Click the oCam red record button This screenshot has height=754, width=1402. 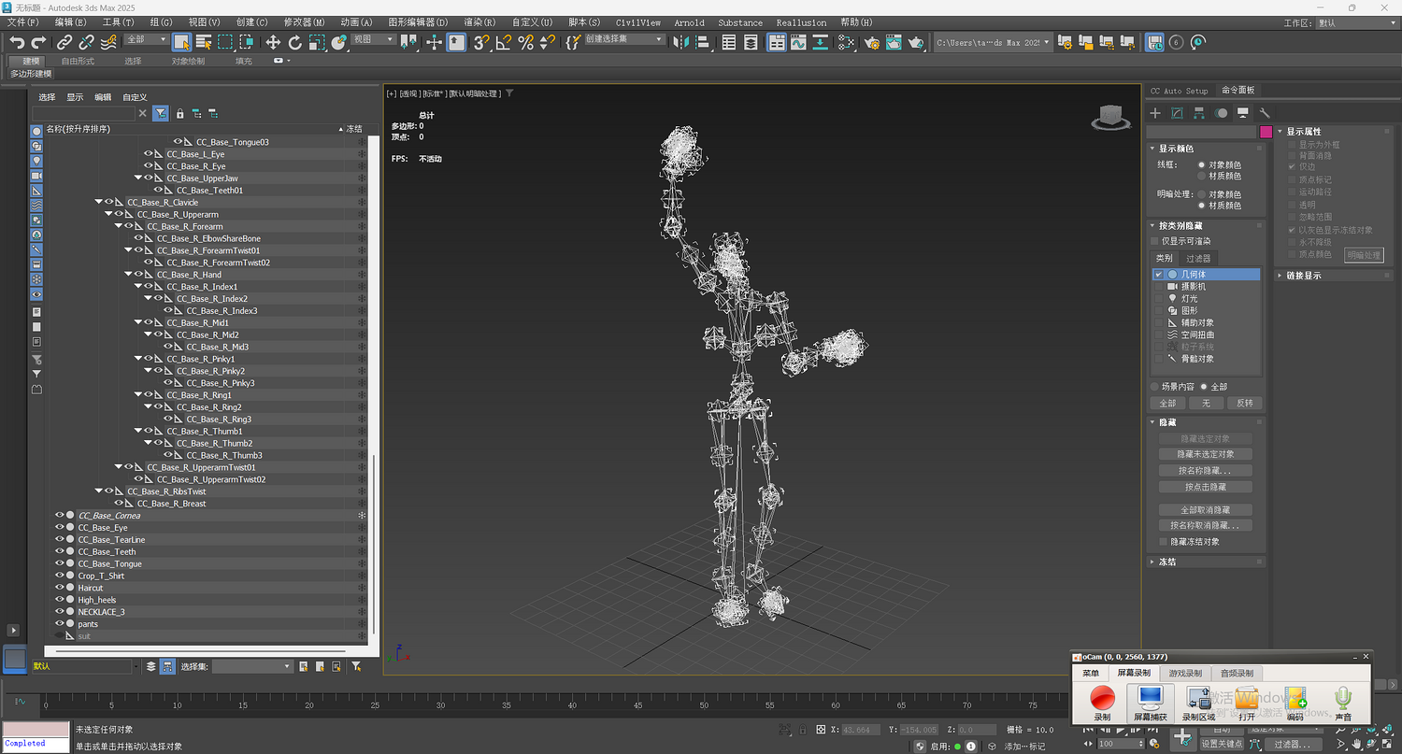tap(1103, 697)
